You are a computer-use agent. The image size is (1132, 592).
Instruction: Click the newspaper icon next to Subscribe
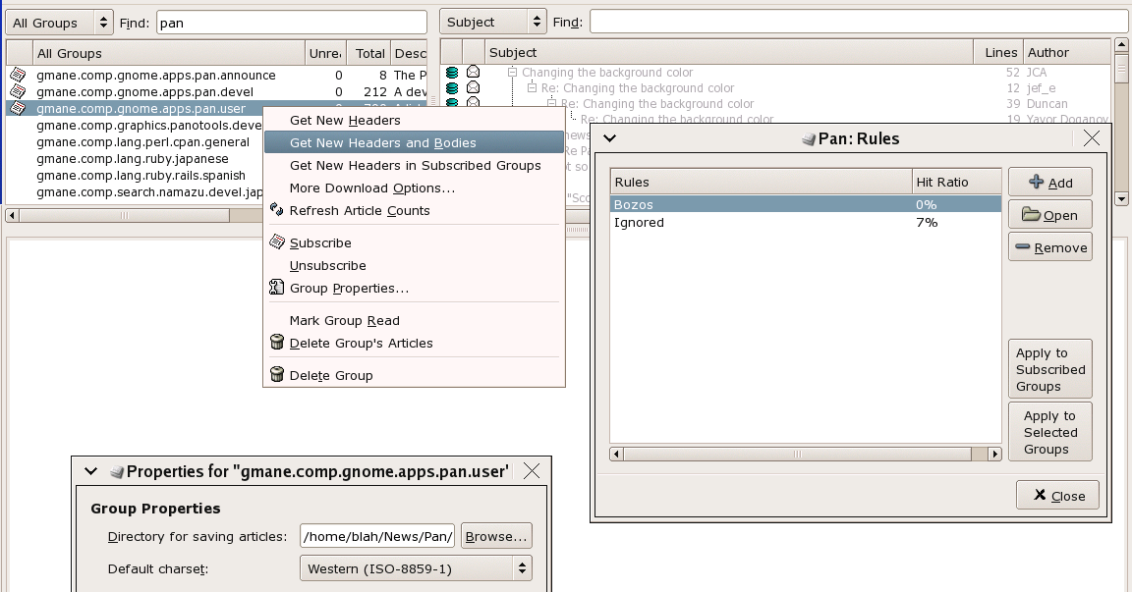tap(276, 242)
